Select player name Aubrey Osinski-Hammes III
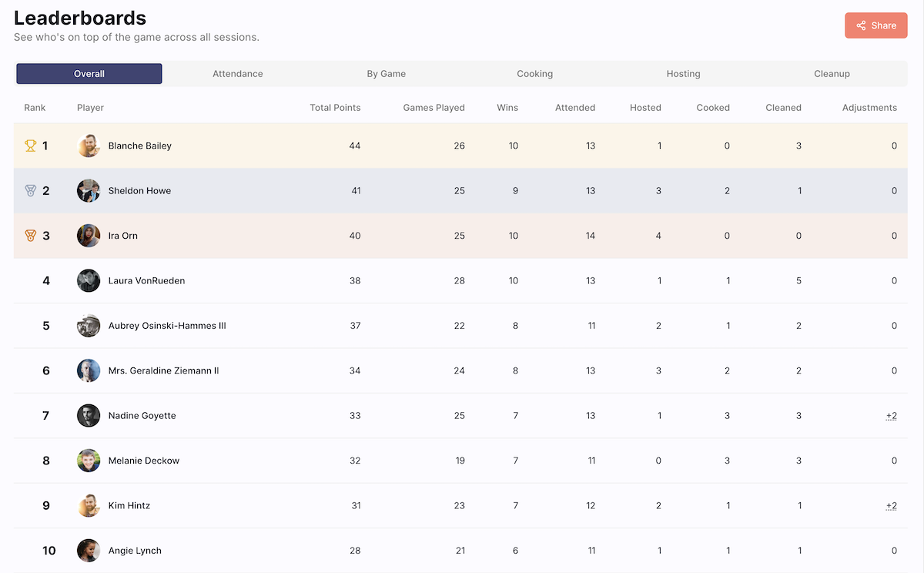Screen dimensions: 924x573 (167, 326)
